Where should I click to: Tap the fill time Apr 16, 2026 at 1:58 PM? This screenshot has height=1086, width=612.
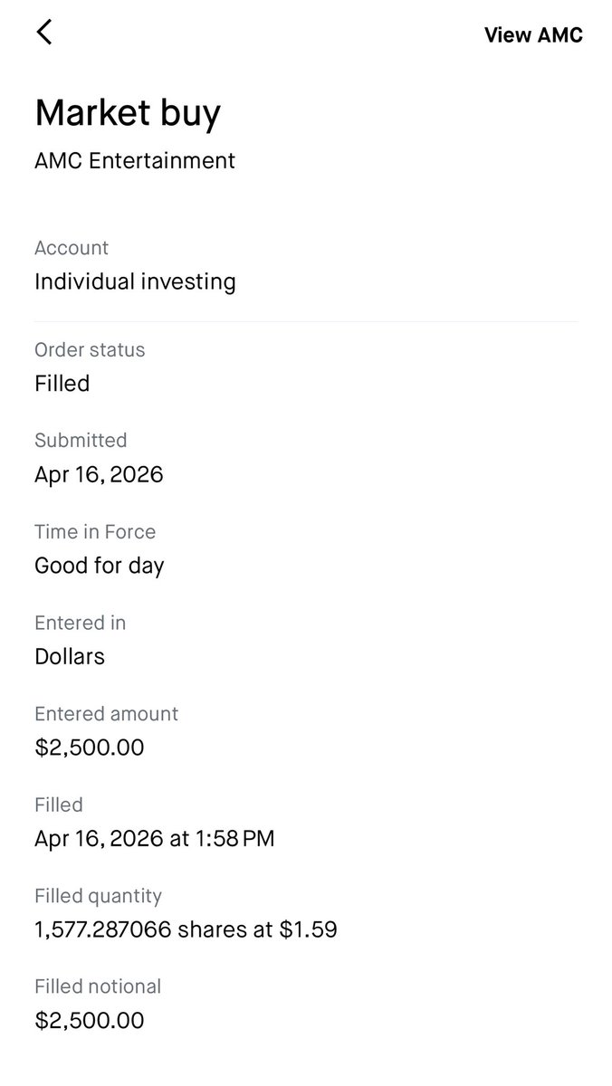[x=154, y=839]
